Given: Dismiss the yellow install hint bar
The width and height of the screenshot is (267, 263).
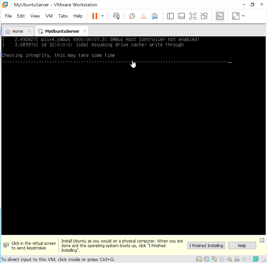Looking at the screenshot, I should [262, 240].
